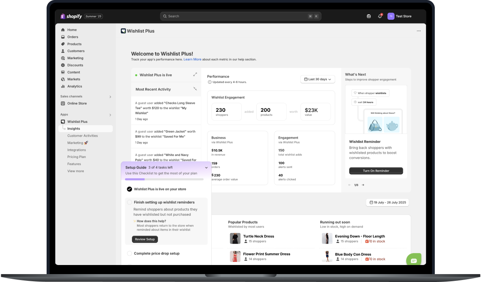Click the Flower Print Summer Dress thumbnail
This screenshot has height=282, width=481.
[235, 256]
